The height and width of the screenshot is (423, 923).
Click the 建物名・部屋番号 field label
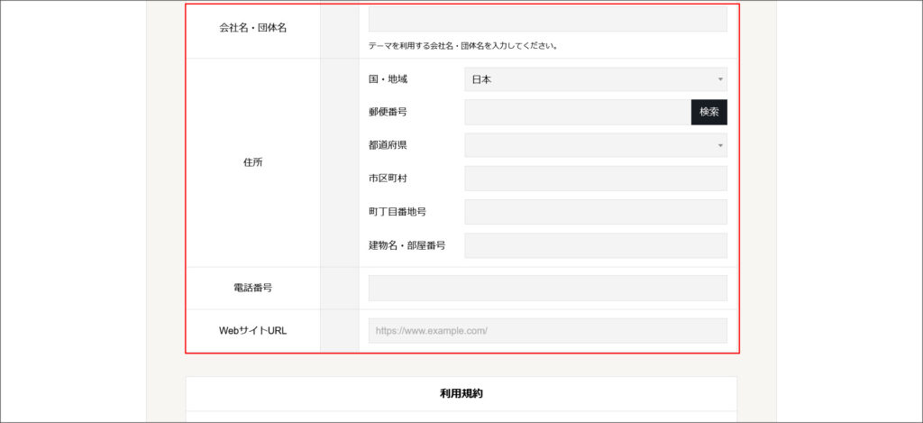pos(407,245)
